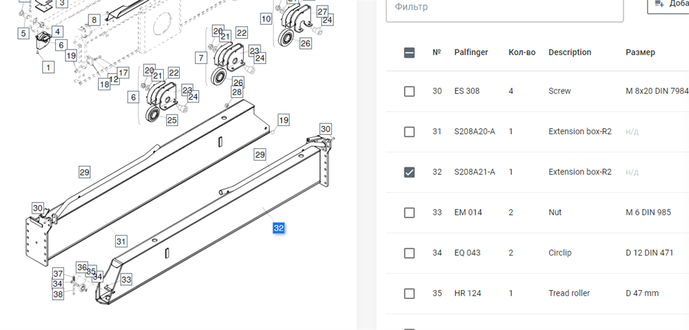Click part number ES 308
The image size is (689, 330).
(x=467, y=91)
